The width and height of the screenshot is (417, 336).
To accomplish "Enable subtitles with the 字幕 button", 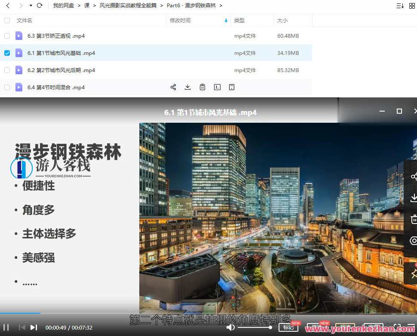I will pyautogui.click(x=373, y=327).
